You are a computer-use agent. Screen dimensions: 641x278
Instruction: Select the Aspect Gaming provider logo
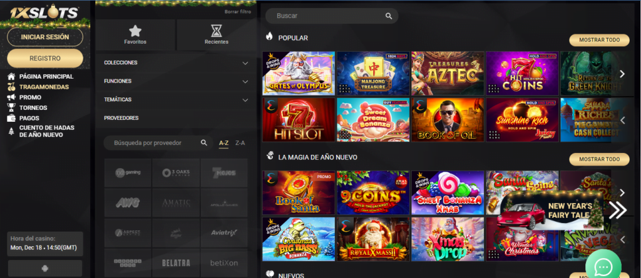click(128, 232)
